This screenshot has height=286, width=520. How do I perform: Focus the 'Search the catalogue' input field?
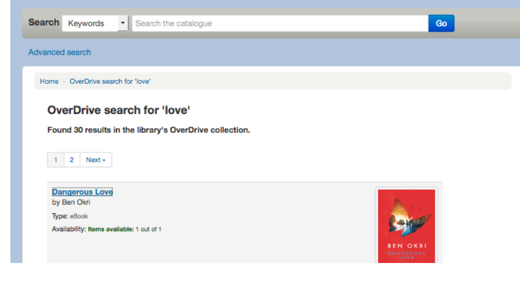coord(280,24)
